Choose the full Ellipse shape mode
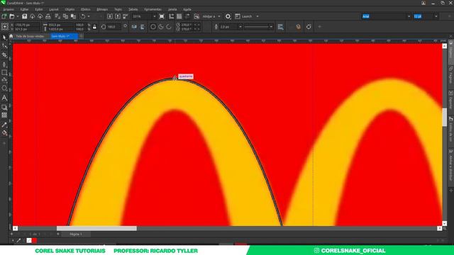Viewport: 454px width, 255px height. point(153,27)
